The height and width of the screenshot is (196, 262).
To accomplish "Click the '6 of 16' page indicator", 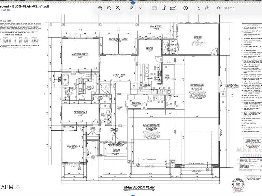I will [5, 10].
